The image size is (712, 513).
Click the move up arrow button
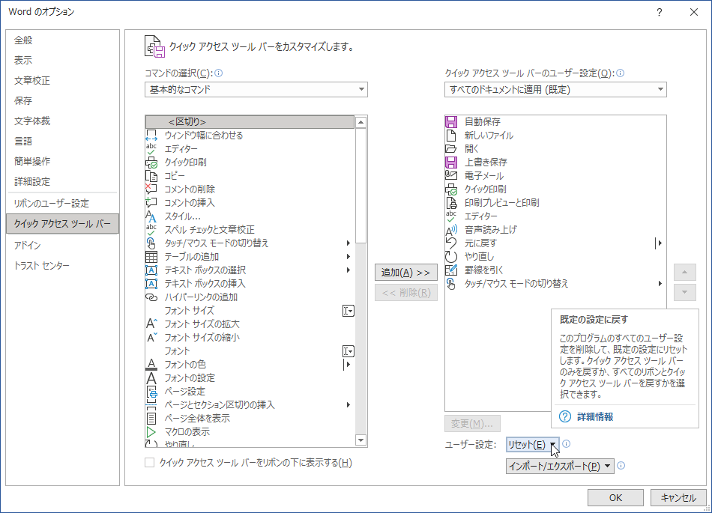tap(685, 272)
